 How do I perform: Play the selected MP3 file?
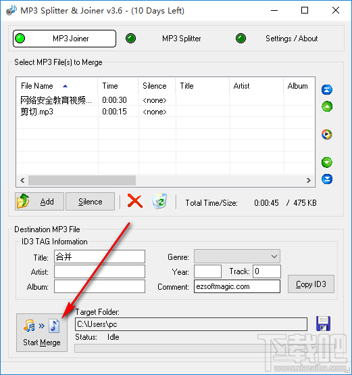[x=326, y=135]
